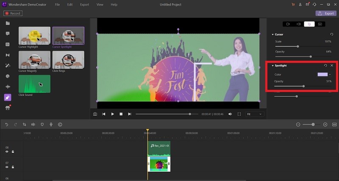Open the stickers panel in sidebar
Viewport: 339px width, 181px height.
(x=8, y=76)
